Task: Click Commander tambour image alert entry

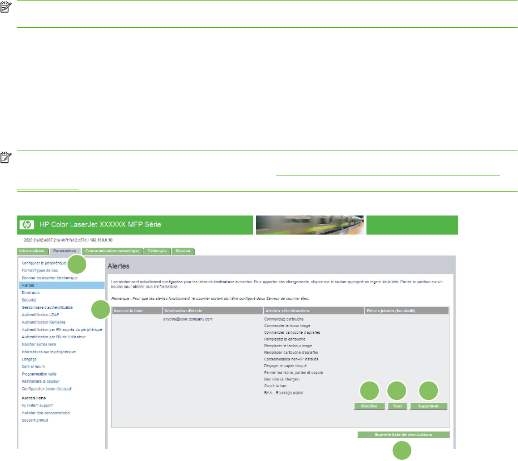Action: click(x=287, y=326)
